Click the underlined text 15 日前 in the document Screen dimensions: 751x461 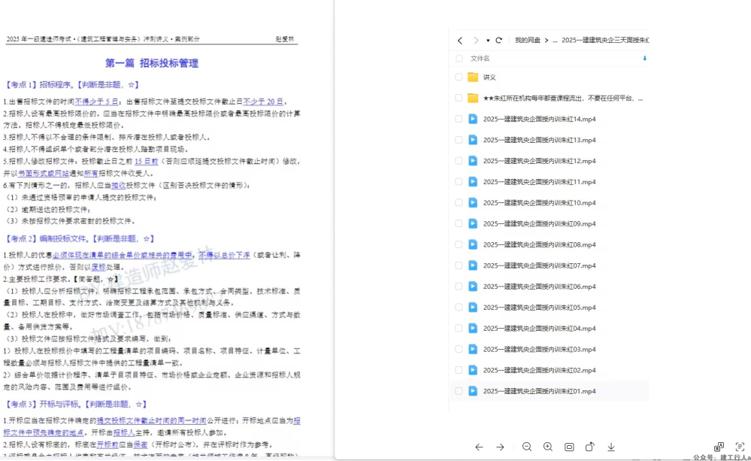point(146,162)
